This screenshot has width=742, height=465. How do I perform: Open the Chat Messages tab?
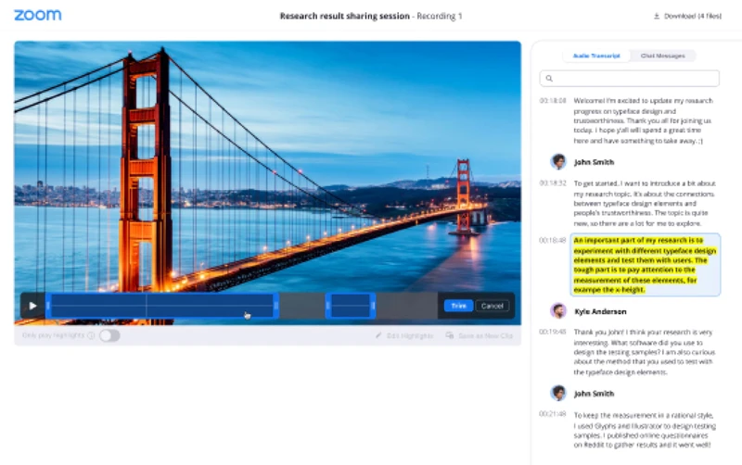click(663, 56)
